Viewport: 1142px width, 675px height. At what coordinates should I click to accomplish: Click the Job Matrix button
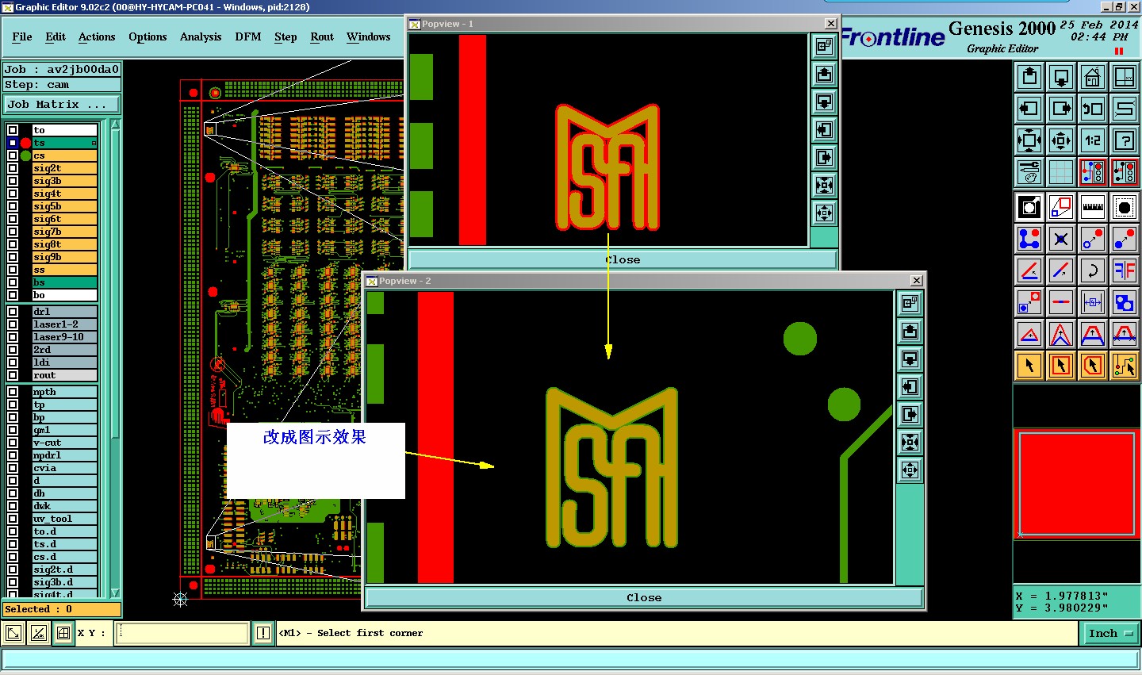pyautogui.click(x=62, y=104)
